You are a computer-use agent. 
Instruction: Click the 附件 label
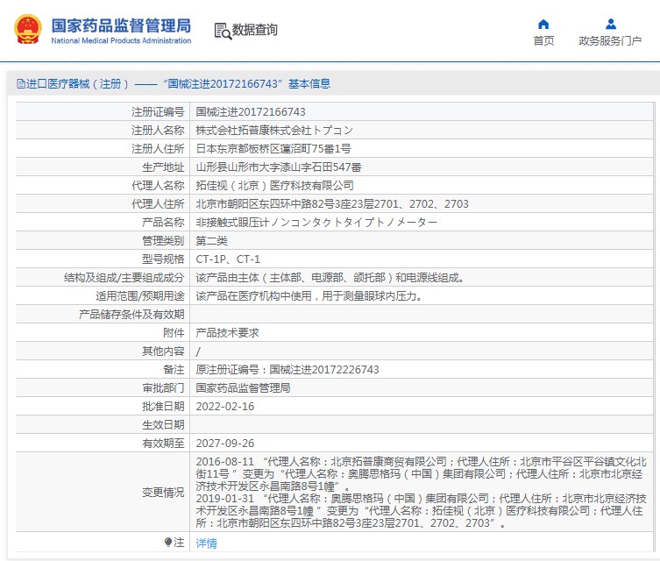(174, 333)
